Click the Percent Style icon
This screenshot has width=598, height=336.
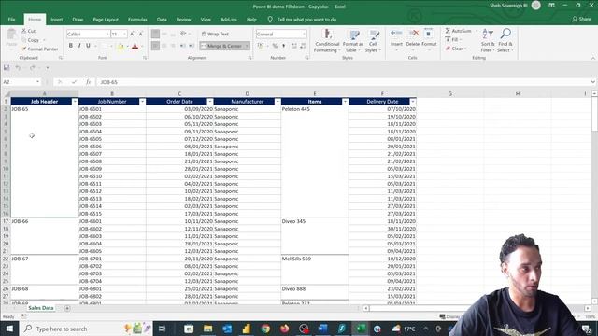click(x=275, y=46)
